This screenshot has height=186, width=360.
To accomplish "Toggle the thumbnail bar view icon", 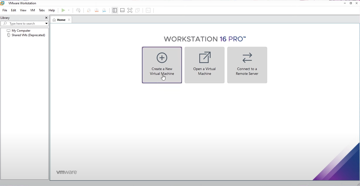I will [x=122, y=10].
